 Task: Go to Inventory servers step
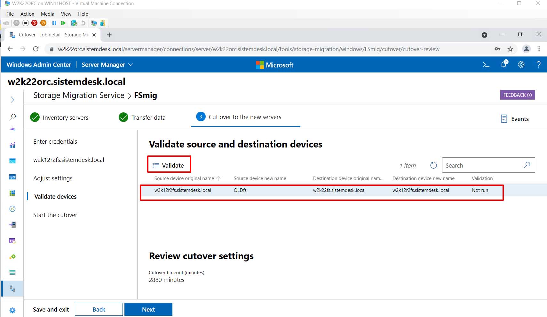(x=59, y=117)
